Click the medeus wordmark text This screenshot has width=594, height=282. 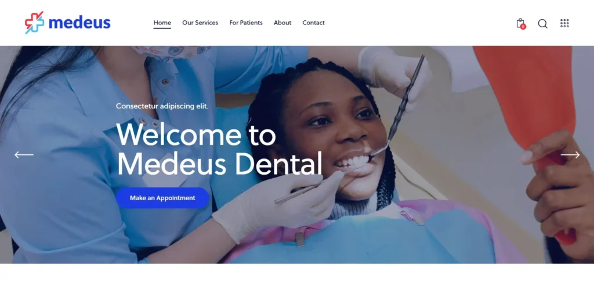tap(79, 23)
